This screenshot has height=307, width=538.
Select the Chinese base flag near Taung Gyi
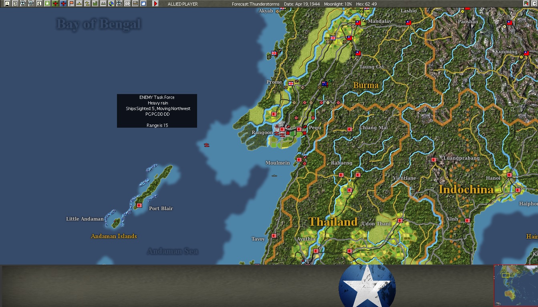pyautogui.click(x=358, y=53)
